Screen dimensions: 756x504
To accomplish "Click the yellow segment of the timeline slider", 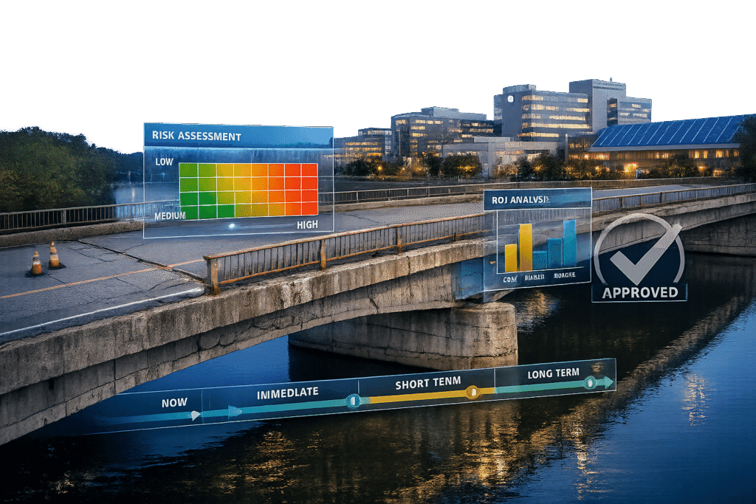I will coord(417,396).
